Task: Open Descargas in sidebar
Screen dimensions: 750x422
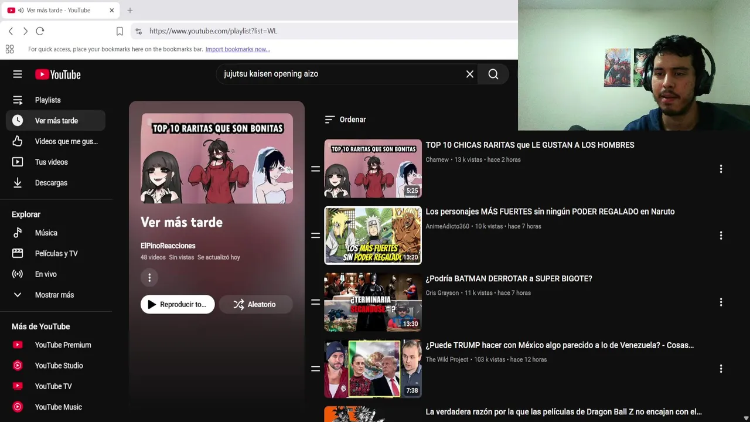Action: [x=56, y=183]
